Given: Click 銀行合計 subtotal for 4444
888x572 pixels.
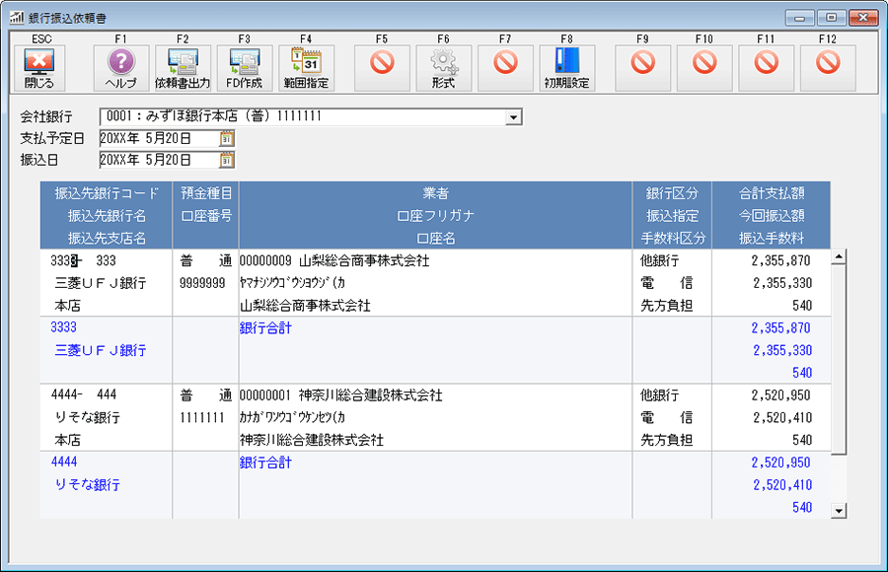Looking at the screenshot, I should tap(265, 463).
